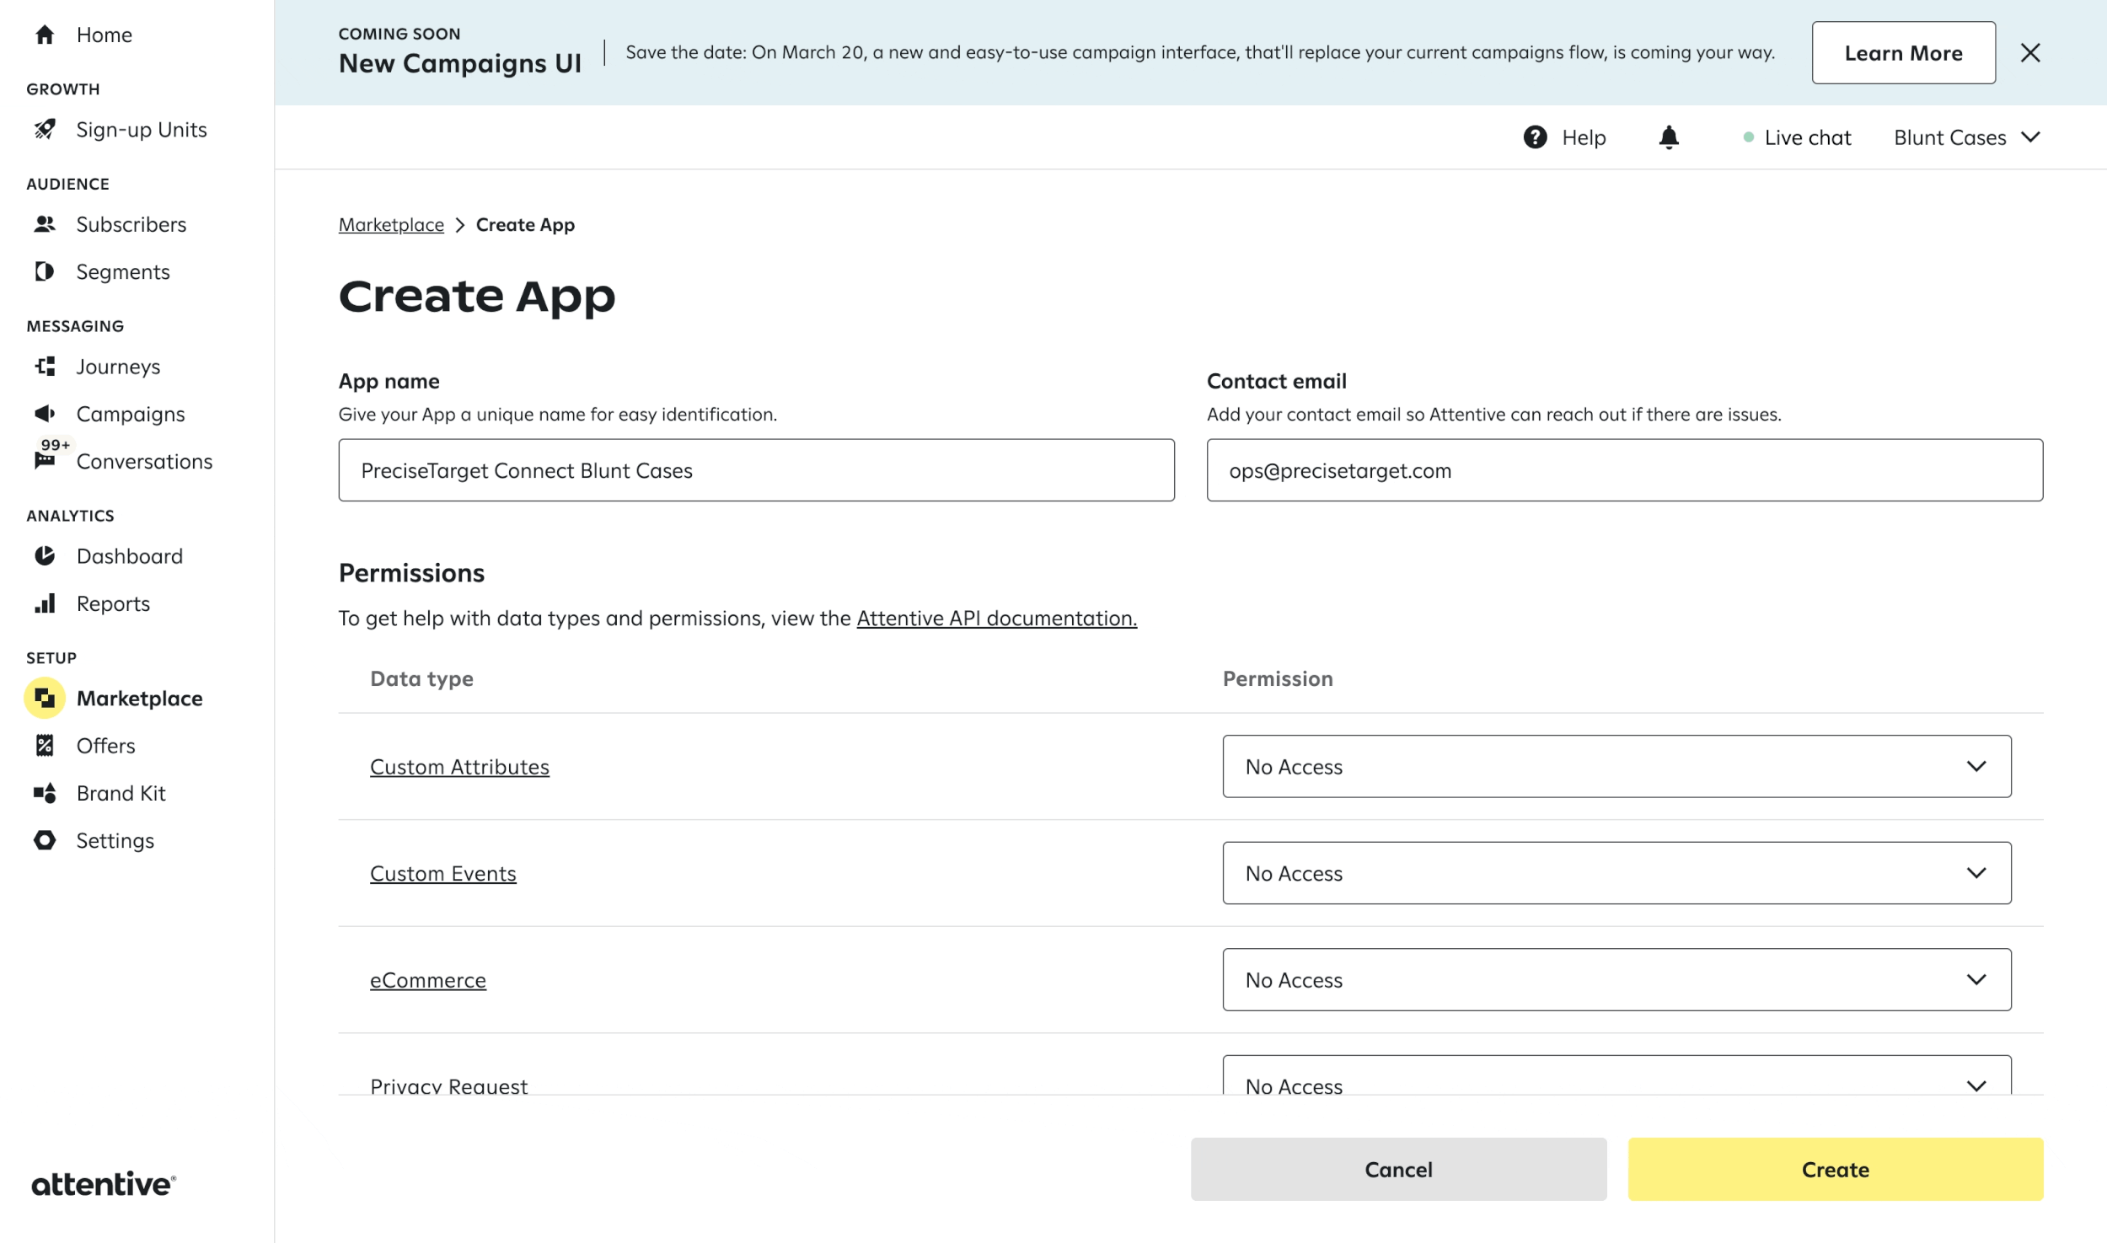This screenshot has height=1243, width=2107.
Task: Open the Segments page
Action: point(122,271)
